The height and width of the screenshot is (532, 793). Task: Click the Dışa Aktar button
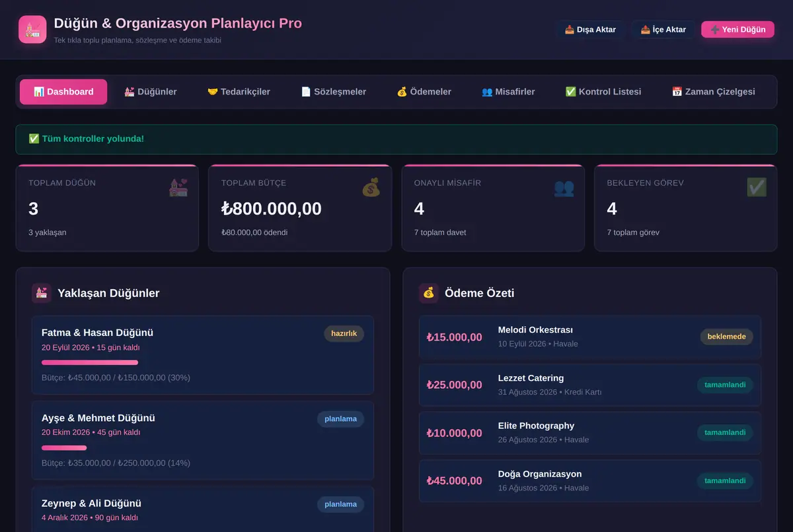(590, 30)
